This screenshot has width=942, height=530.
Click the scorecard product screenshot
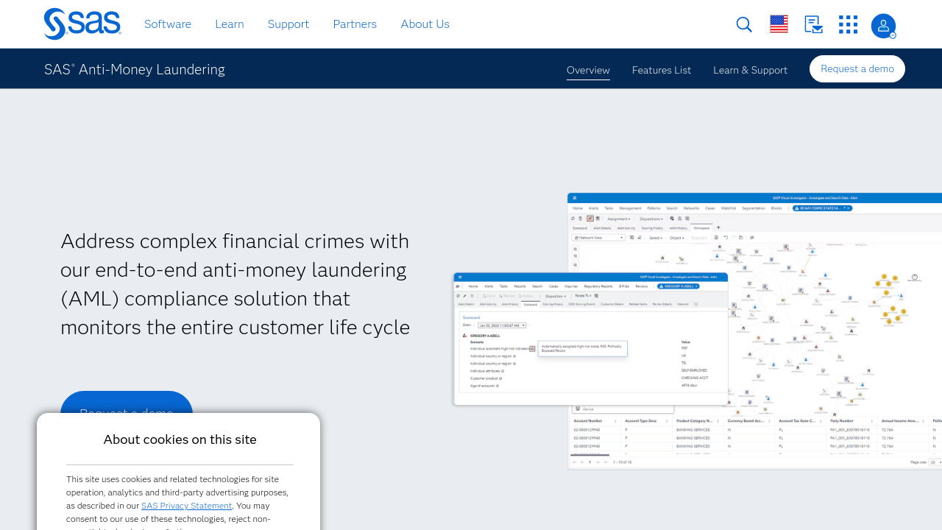point(591,339)
